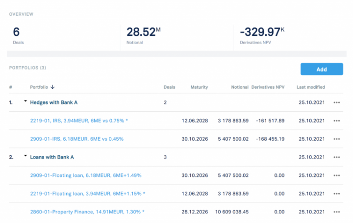Open 2909-01-IRS, 6.18MEUR deal link
This screenshot has height=223, width=353.
pos(77,139)
